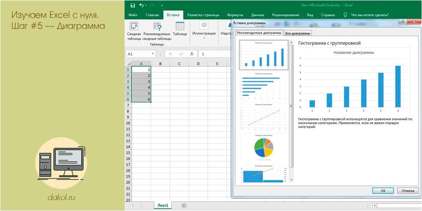
Task: Click the tallest bar in chart preview
Action: pos(398,86)
